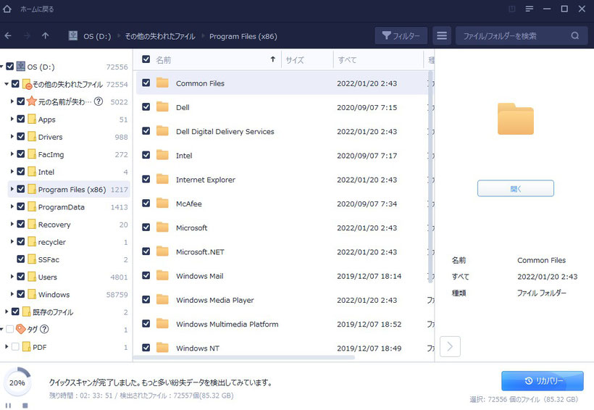Click the horizontal scrollbar of file list
Image resolution: width=594 pixels, height=410 pixels.
[x=244, y=357]
